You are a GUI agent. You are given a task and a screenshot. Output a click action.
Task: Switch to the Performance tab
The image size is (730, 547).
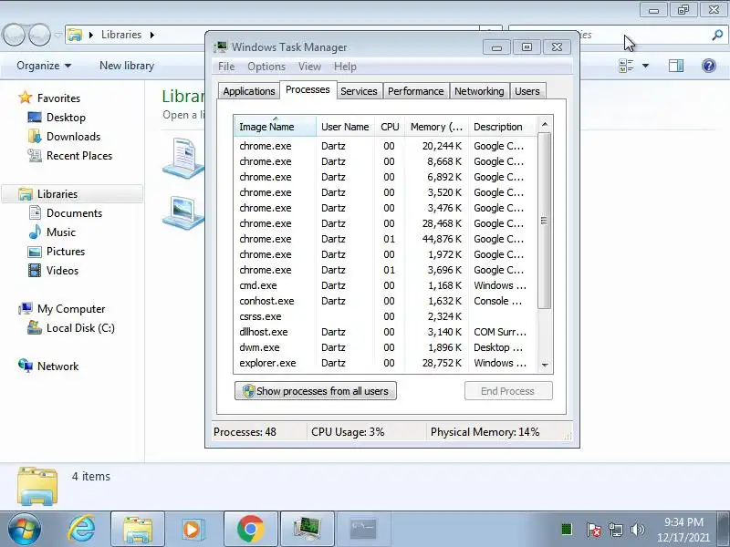coord(416,91)
